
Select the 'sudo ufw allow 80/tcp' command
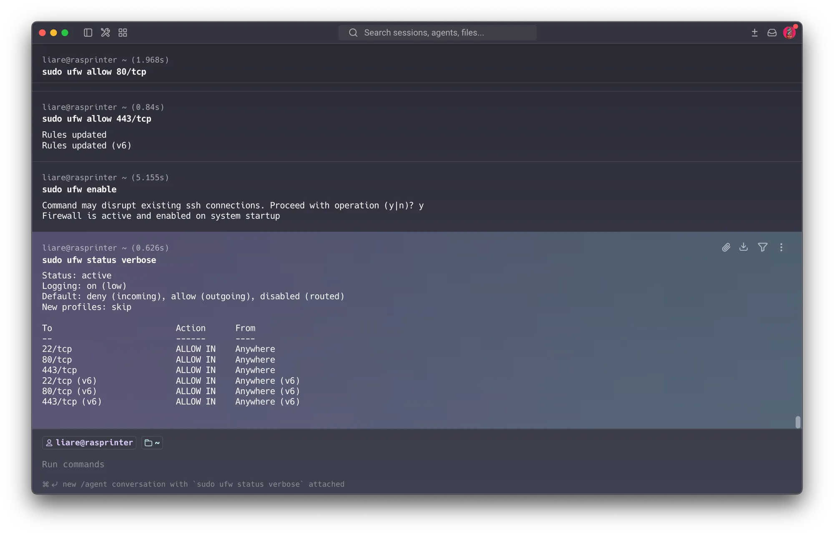pyautogui.click(x=94, y=72)
